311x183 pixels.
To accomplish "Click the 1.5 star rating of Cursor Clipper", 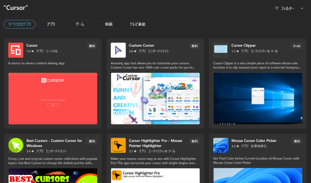I will [235, 51].
